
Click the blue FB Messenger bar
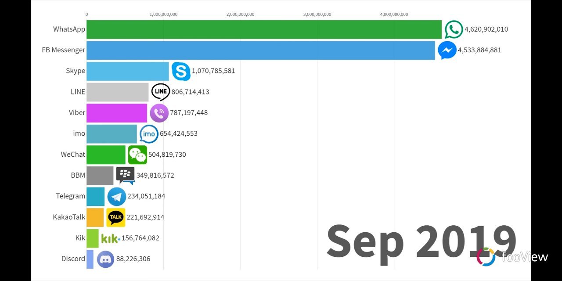point(261,50)
